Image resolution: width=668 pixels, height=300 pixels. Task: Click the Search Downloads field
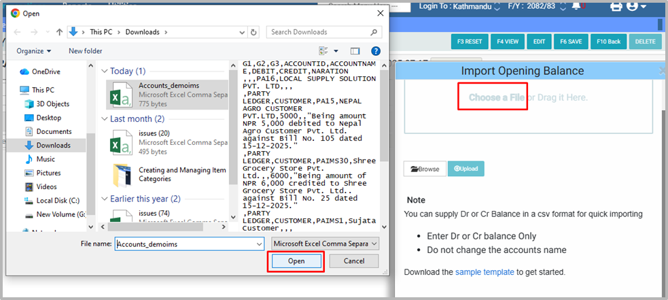(x=319, y=32)
